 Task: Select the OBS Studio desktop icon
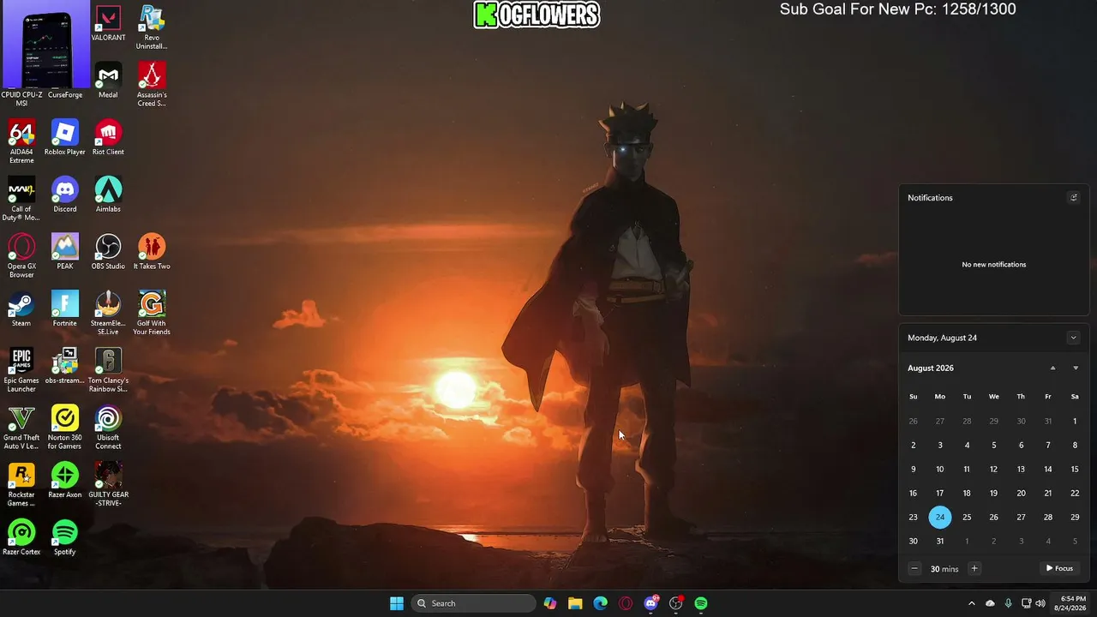(108, 252)
